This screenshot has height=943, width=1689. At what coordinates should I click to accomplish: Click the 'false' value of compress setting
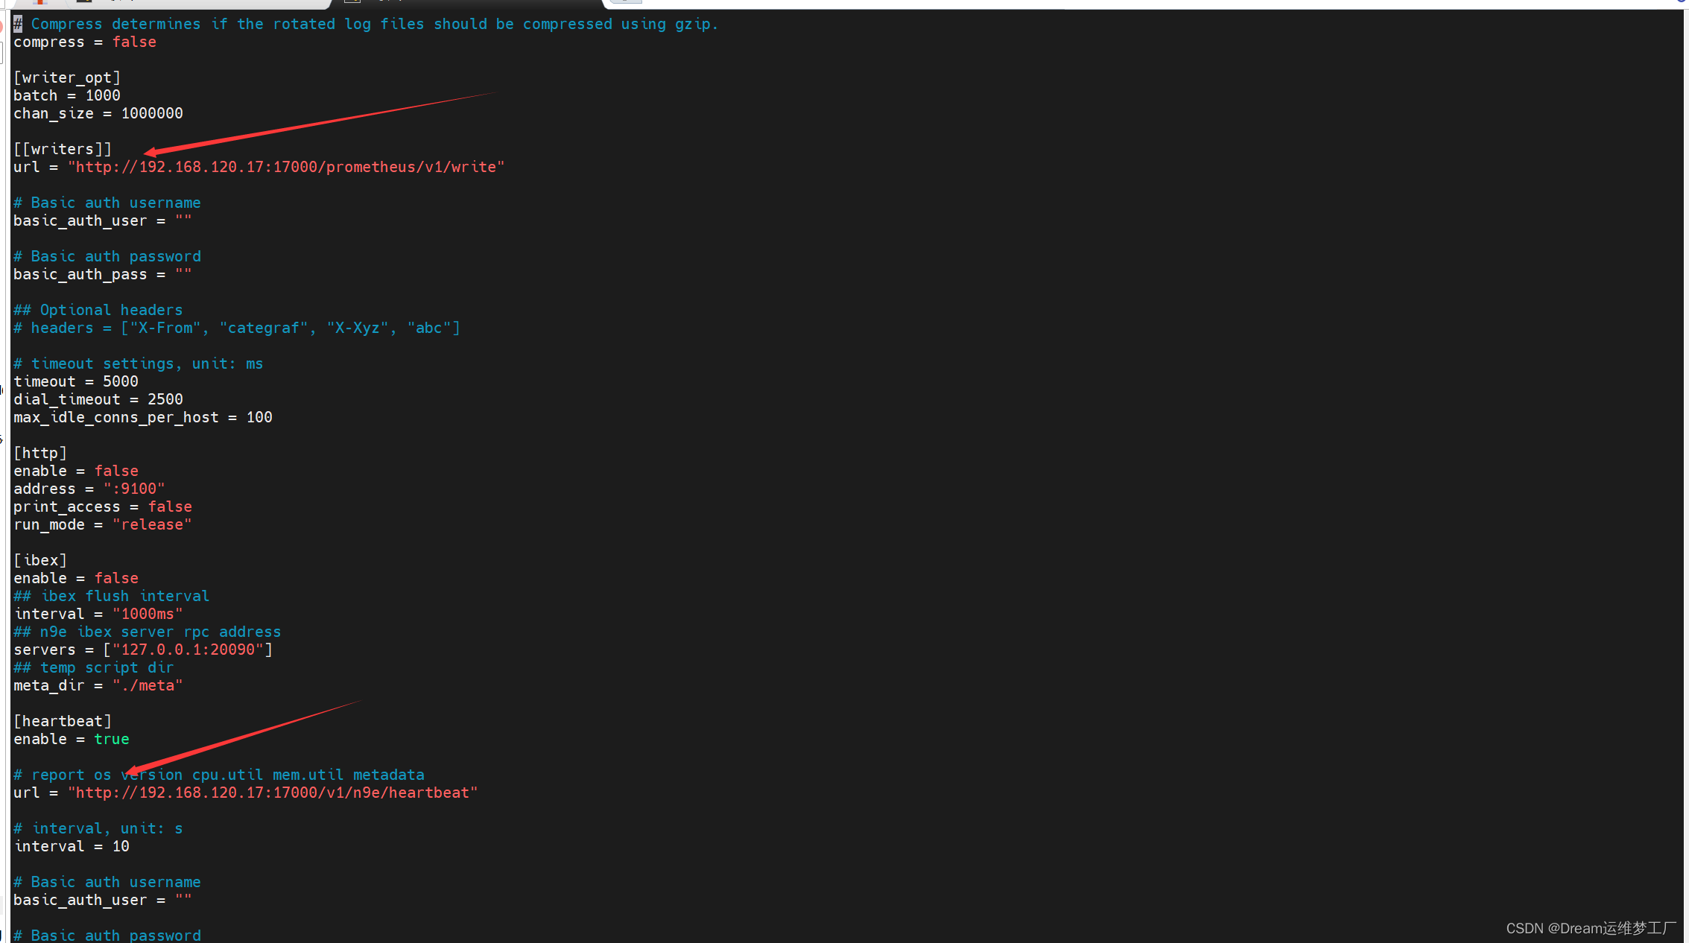(x=134, y=42)
